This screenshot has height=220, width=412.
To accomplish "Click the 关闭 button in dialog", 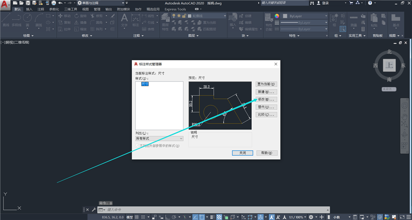I will pyautogui.click(x=243, y=153).
